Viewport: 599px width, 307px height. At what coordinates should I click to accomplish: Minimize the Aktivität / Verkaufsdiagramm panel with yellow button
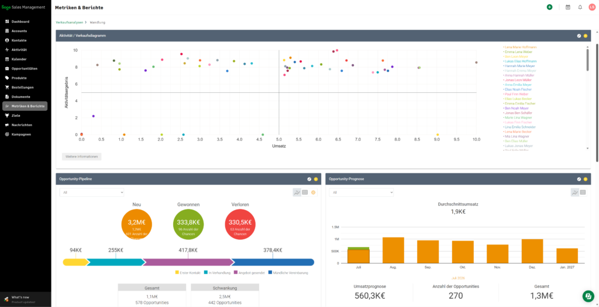[585, 36]
